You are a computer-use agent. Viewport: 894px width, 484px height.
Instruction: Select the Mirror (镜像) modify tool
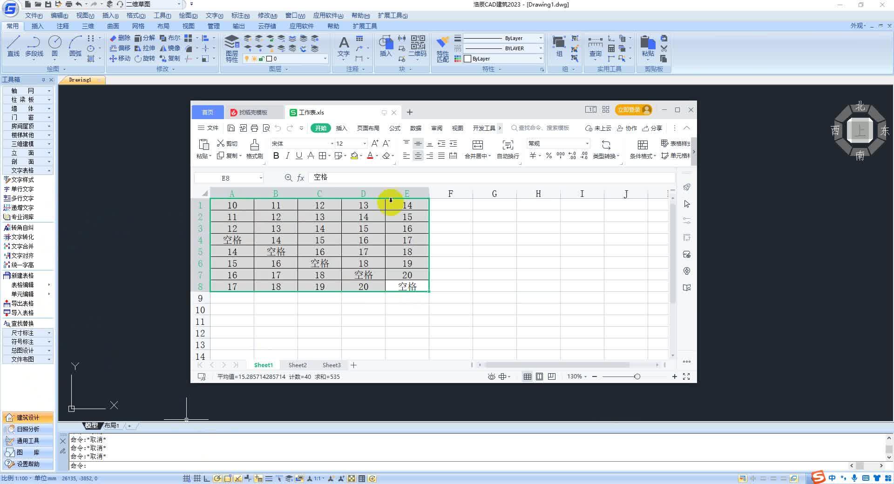click(x=172, y=47)
